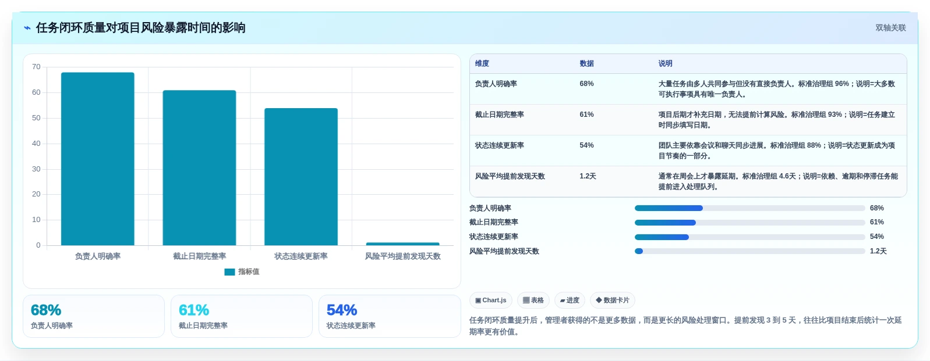Click table row label 风险平均提前发现天数
The height and width of the screenshot is (361, 930).
tap(510, 176)
